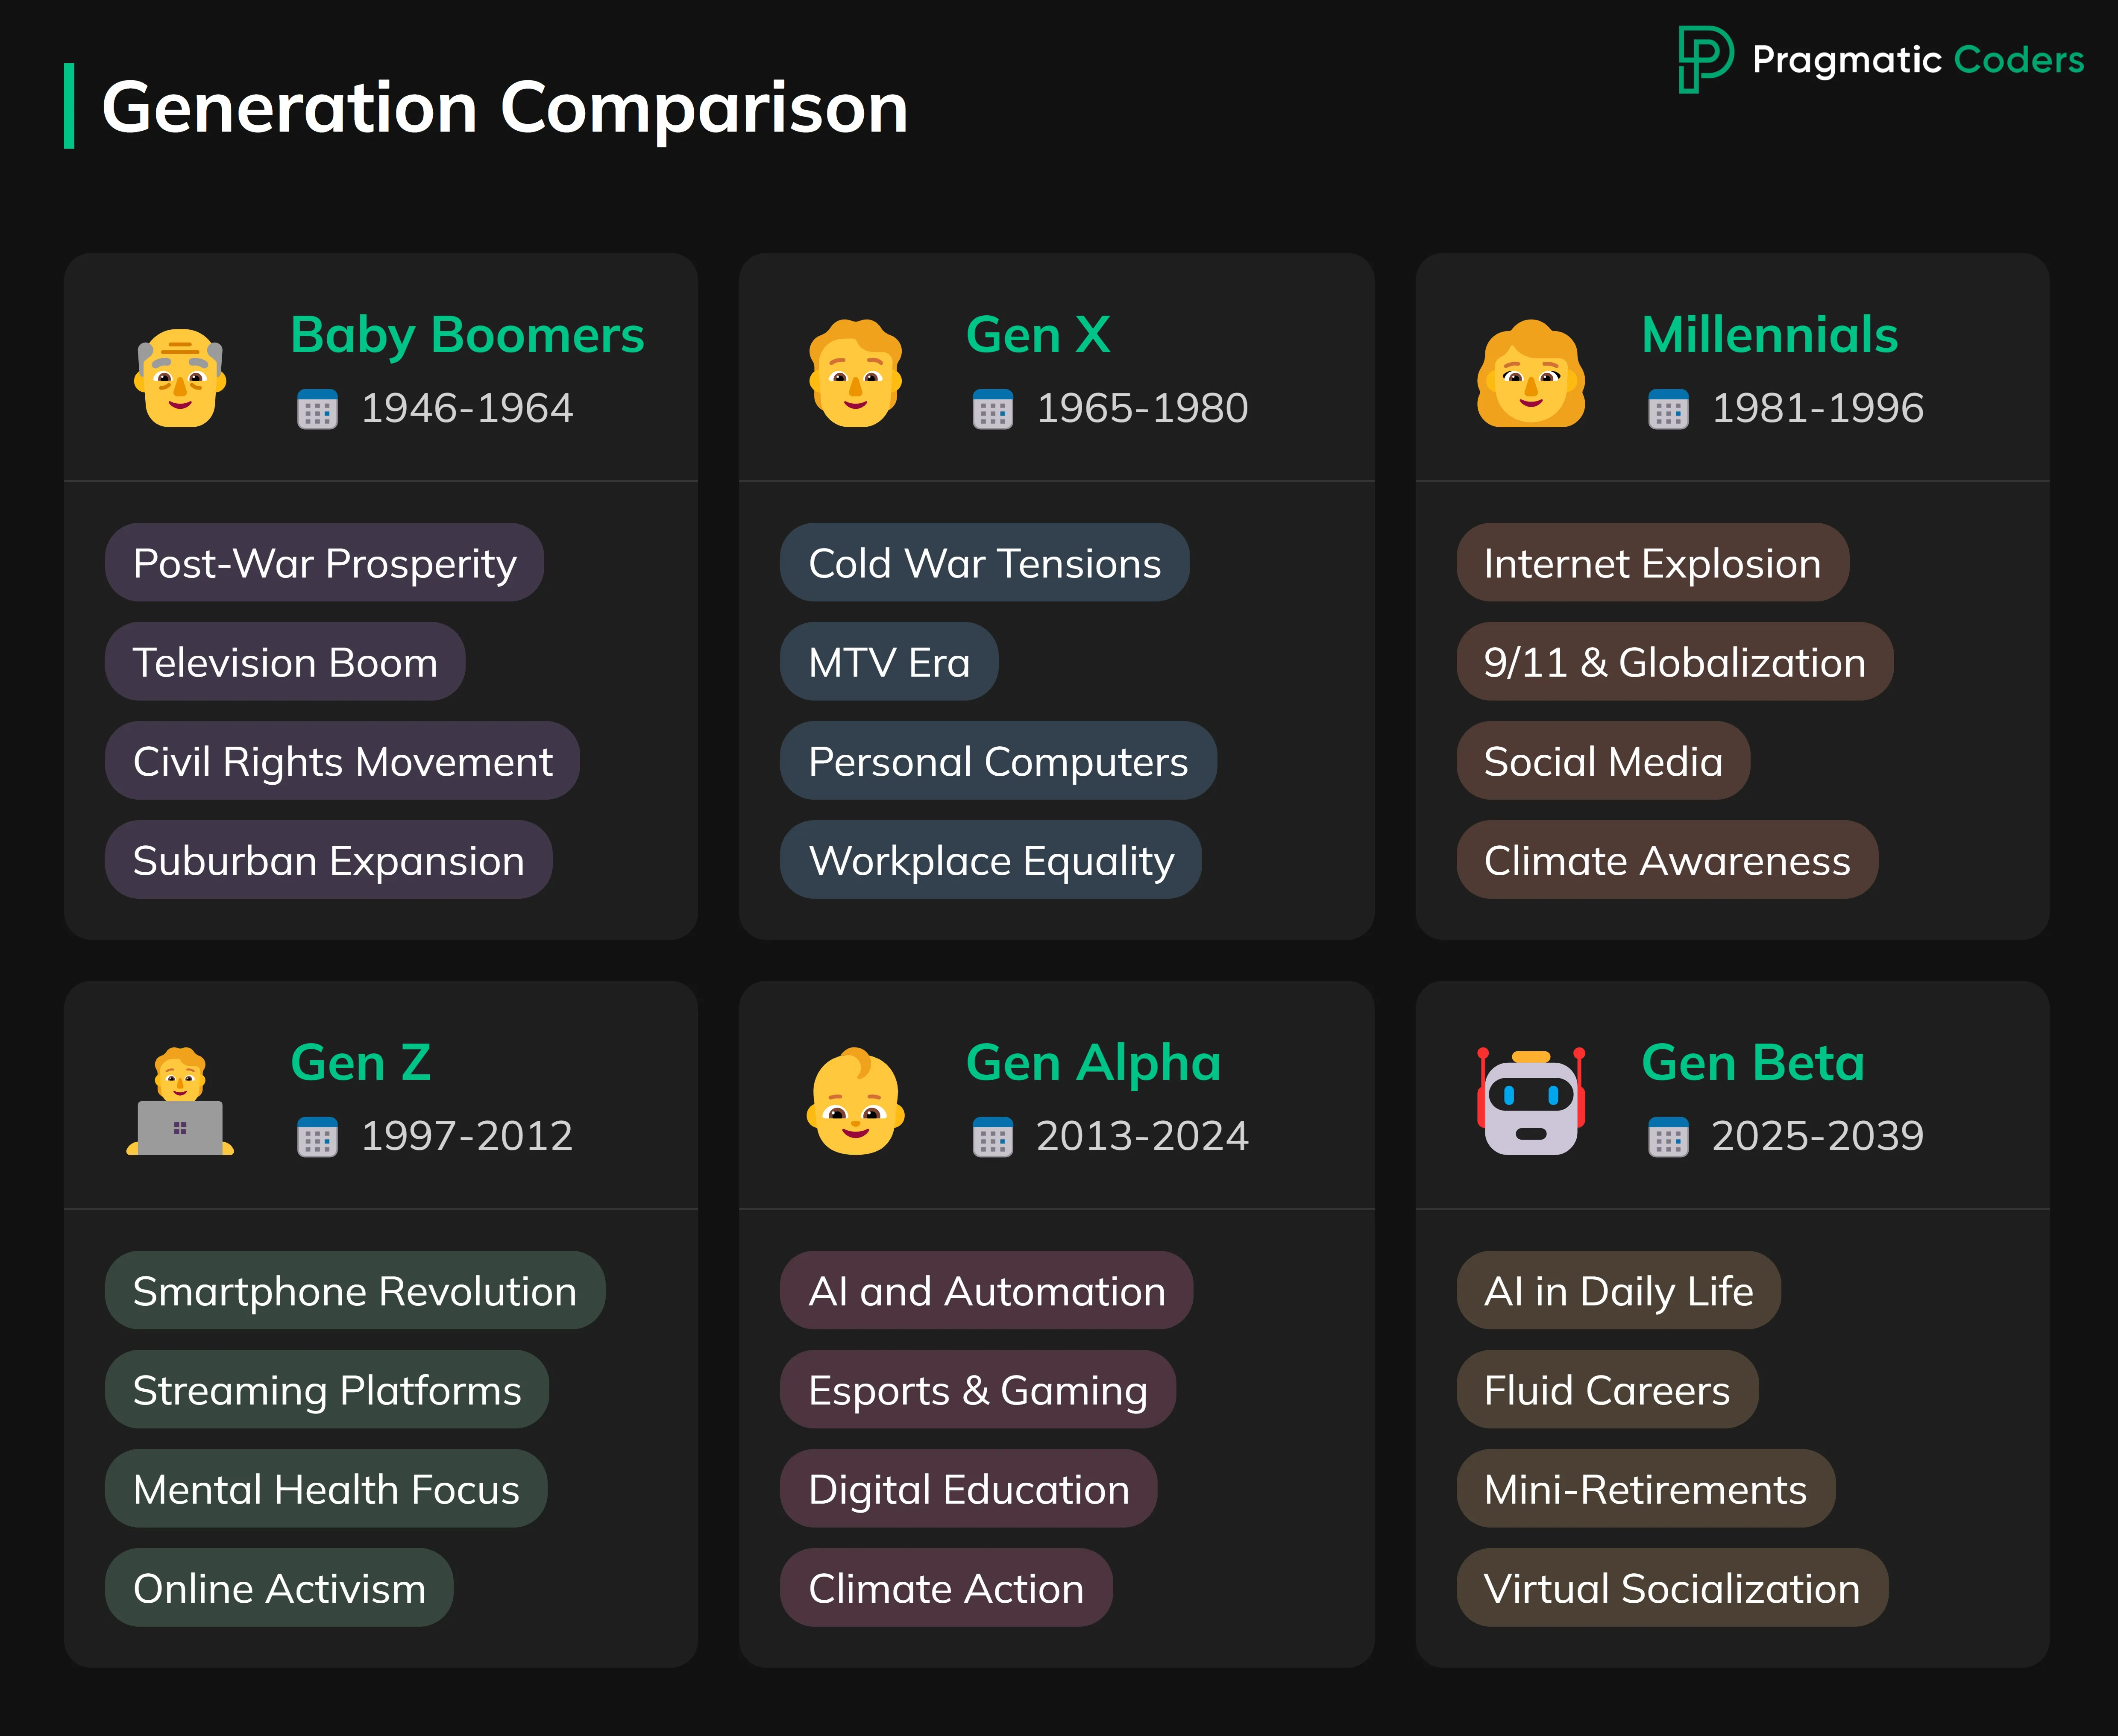Image resolution: width=2118 pixels, height=1736 pixels.
Task: Click the Internet Explosion pill
Action: [1652, 562]
